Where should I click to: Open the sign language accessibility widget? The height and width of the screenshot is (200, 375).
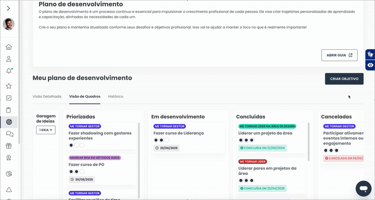pyautogui.click(x=370, y=54)
